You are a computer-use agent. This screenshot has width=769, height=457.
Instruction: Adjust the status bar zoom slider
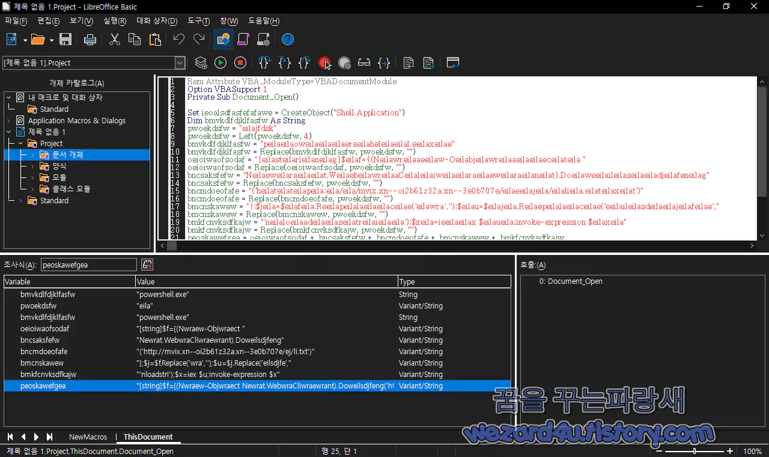tap(695, 451)
